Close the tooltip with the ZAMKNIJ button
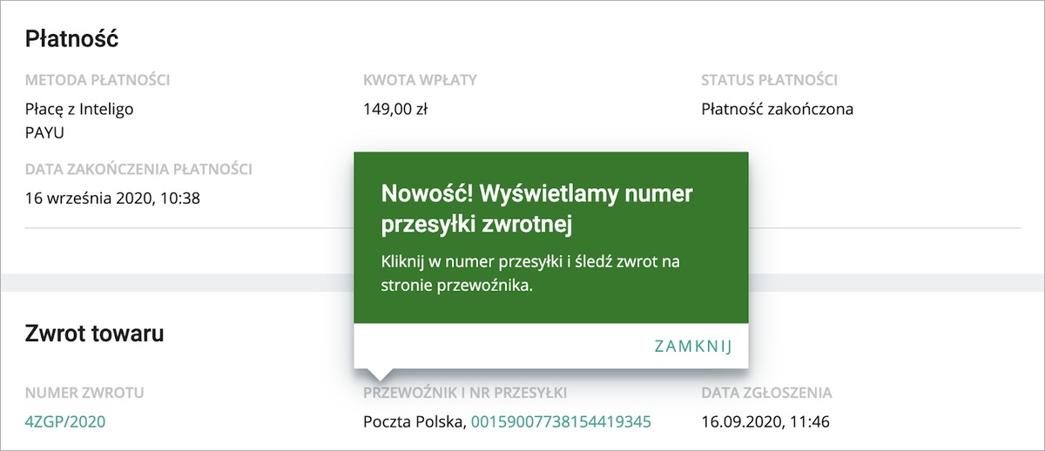The image size is (1045, 451). pos(693,347)
